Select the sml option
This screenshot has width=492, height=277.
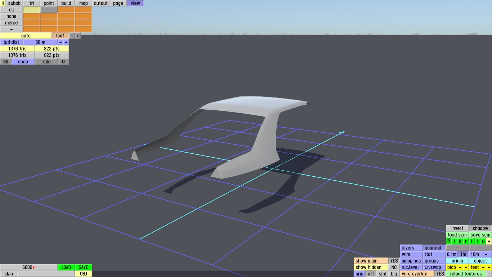pos(383,274)
